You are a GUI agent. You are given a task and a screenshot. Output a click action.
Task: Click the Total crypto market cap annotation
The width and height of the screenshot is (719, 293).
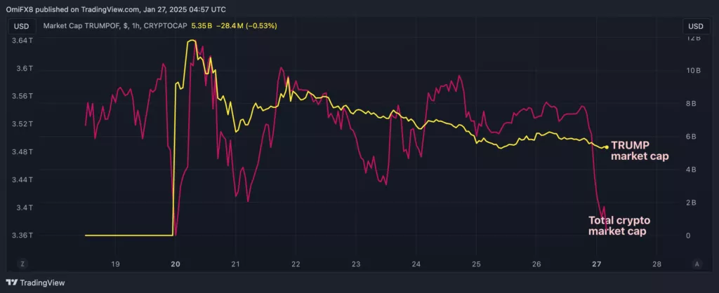pos(619,226)
